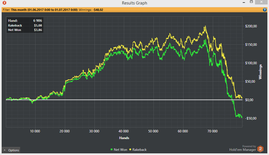Screen dimensions: 269x155
Task: Click the Hold'em Manager 2 logo badge
Action: tap(260, 149)
